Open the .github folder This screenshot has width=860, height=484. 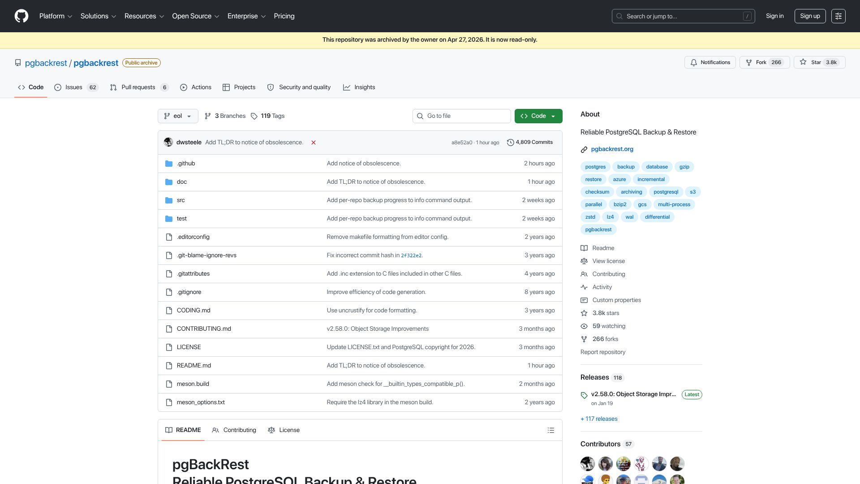click(186, 164)
